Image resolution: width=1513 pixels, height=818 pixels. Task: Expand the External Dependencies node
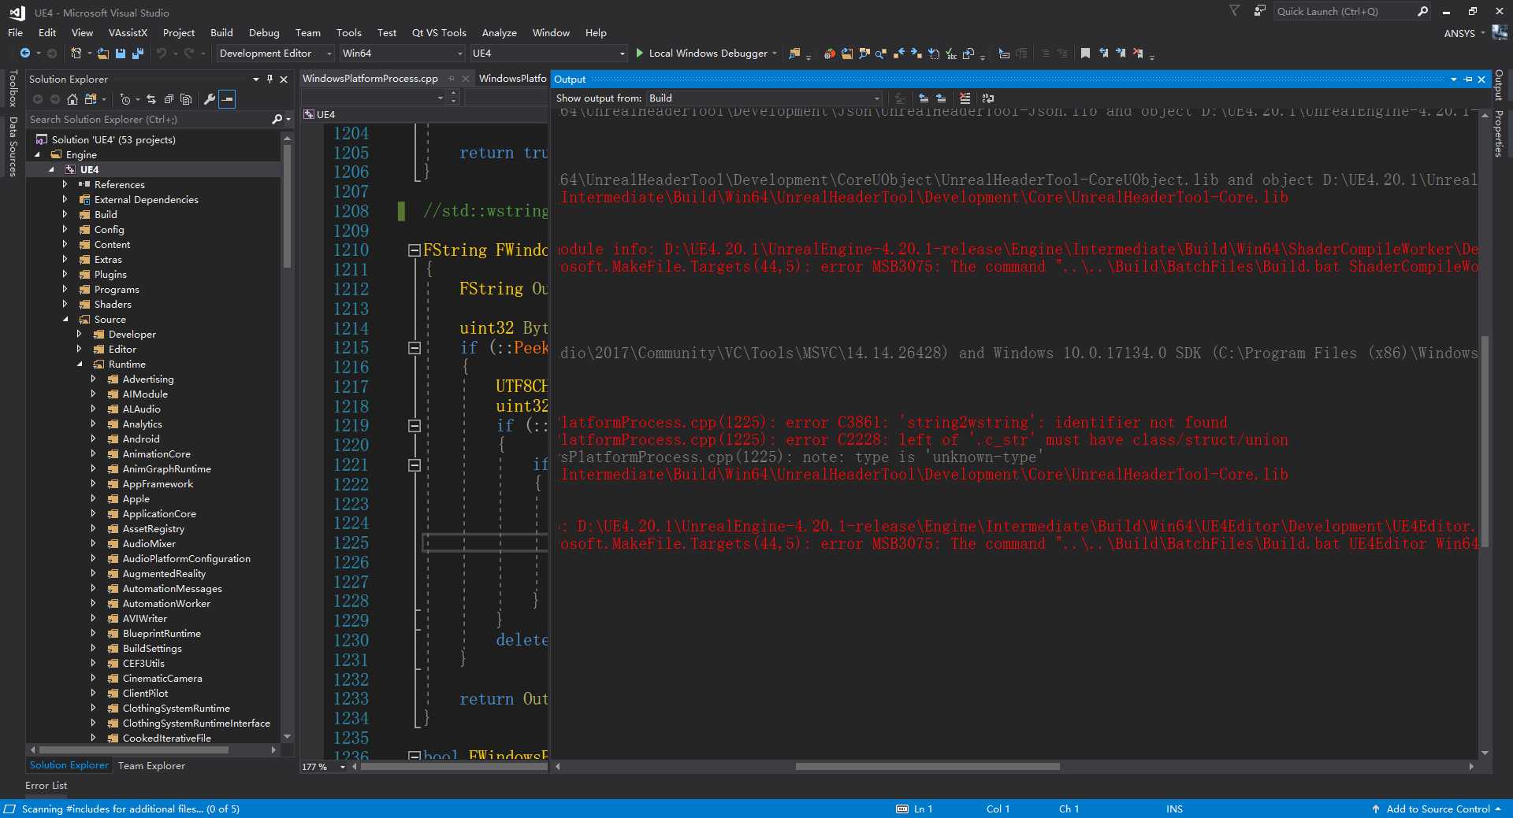pos(65,199)
